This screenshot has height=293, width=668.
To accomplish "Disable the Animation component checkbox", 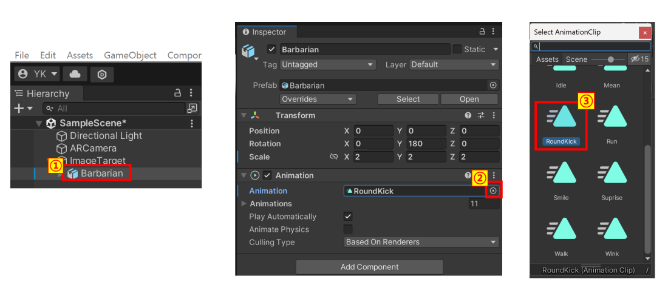I will click(268, 175).
